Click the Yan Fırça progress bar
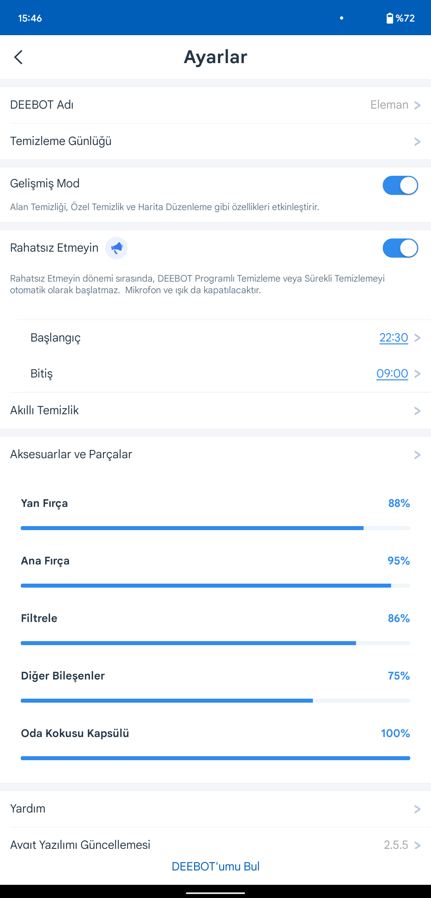Screen dimensions: 431x898 (x=215, y=528)
